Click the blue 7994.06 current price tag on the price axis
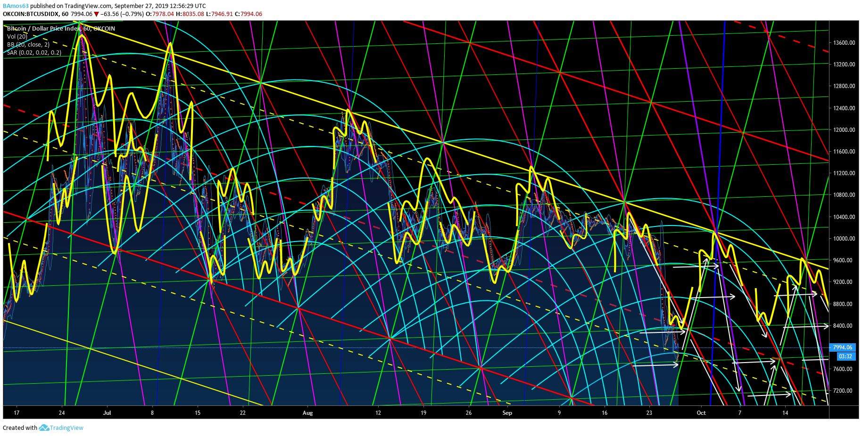The width and height of the screenshot is (862, 436). [843, 347]
